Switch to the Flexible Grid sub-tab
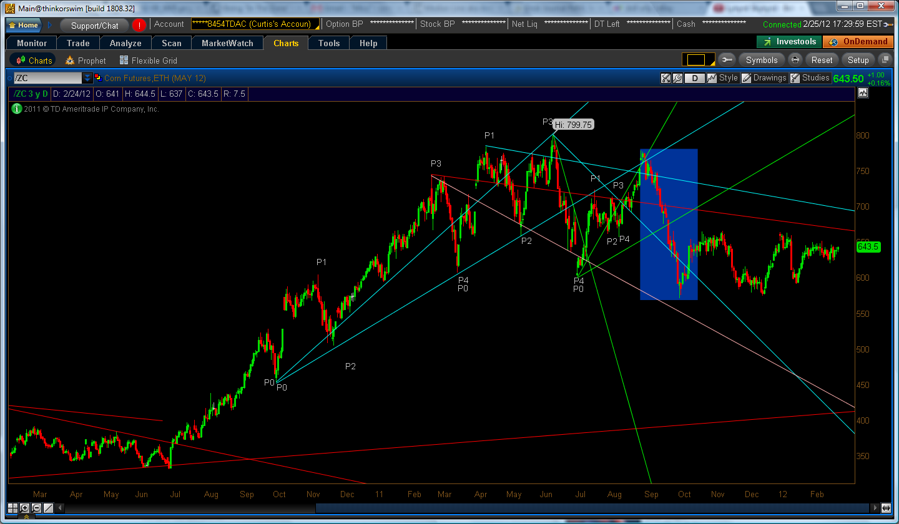 pyautogui.click(x=149, y=61)
